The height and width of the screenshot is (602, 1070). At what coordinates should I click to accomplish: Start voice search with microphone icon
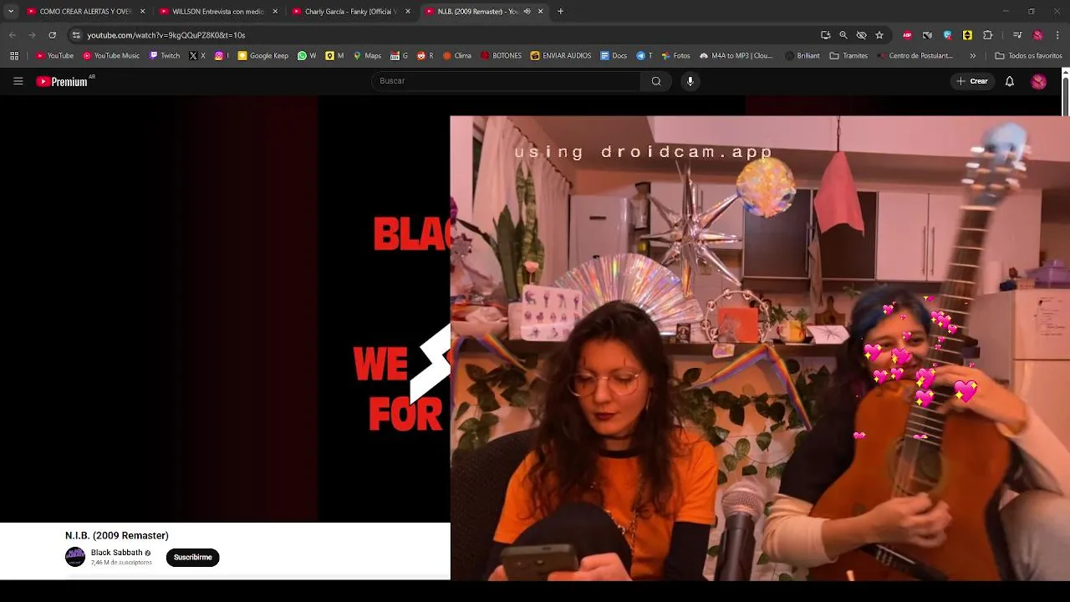tap(690, 81)
